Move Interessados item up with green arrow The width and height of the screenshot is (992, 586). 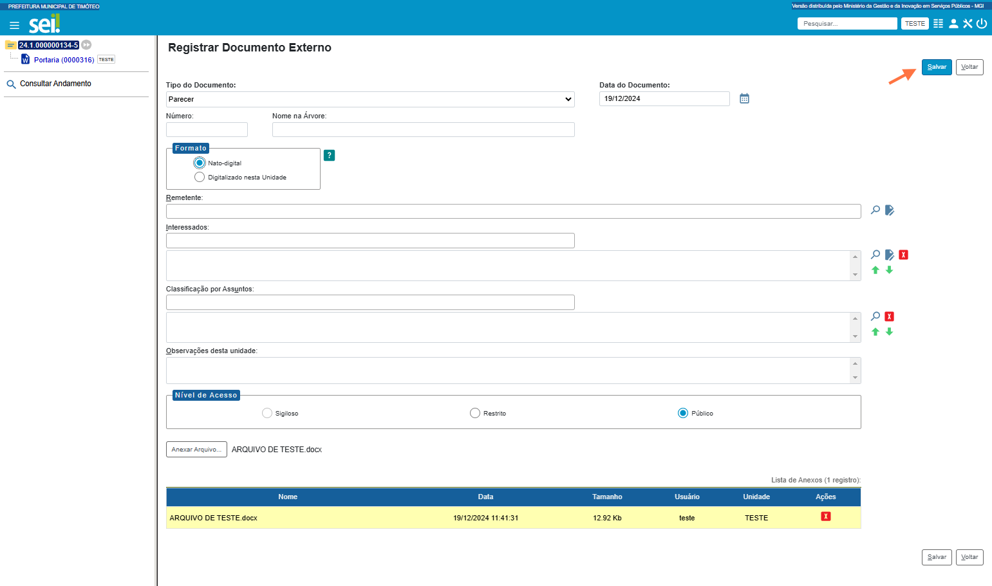875,270
